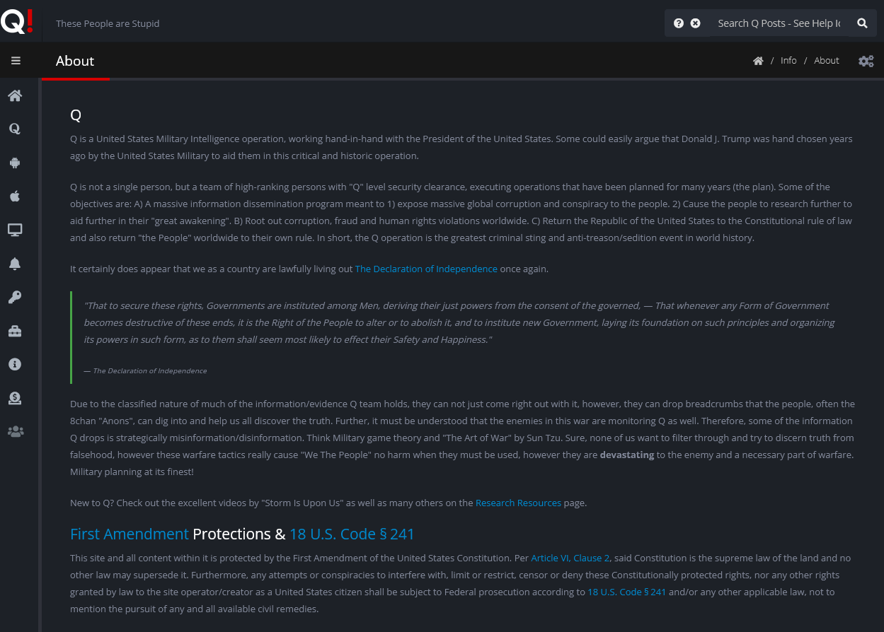Toggle the hamburger sidebar menu
Screen dimensions: 884x632
(x=16, y=61)
